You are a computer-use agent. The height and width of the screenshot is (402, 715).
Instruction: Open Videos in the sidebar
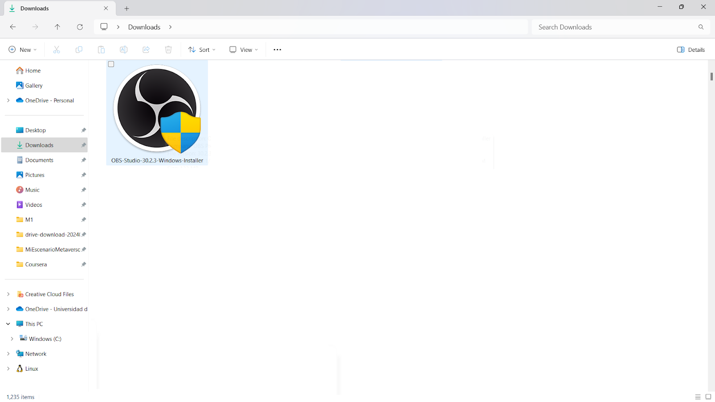click(x=34, y=205)
